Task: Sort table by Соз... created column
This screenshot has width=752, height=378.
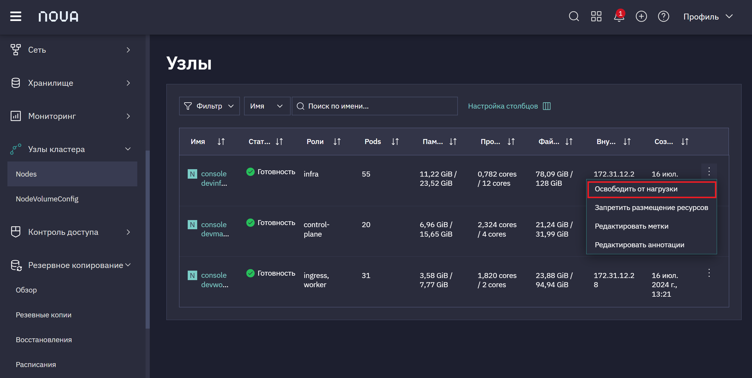Action: 685,142
